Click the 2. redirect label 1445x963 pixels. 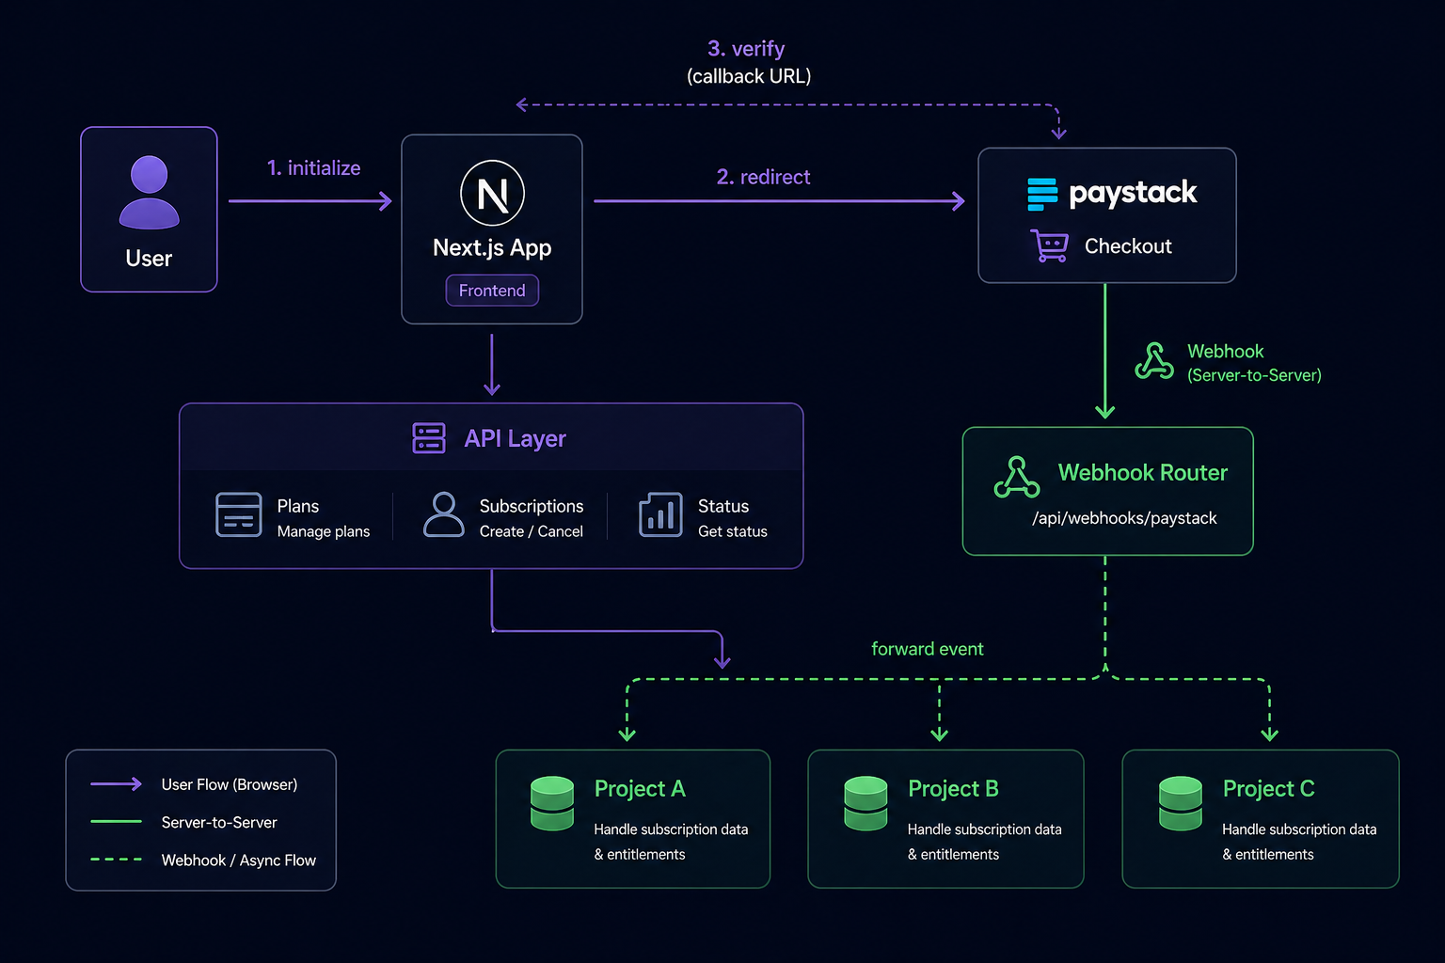coord(763,177)
